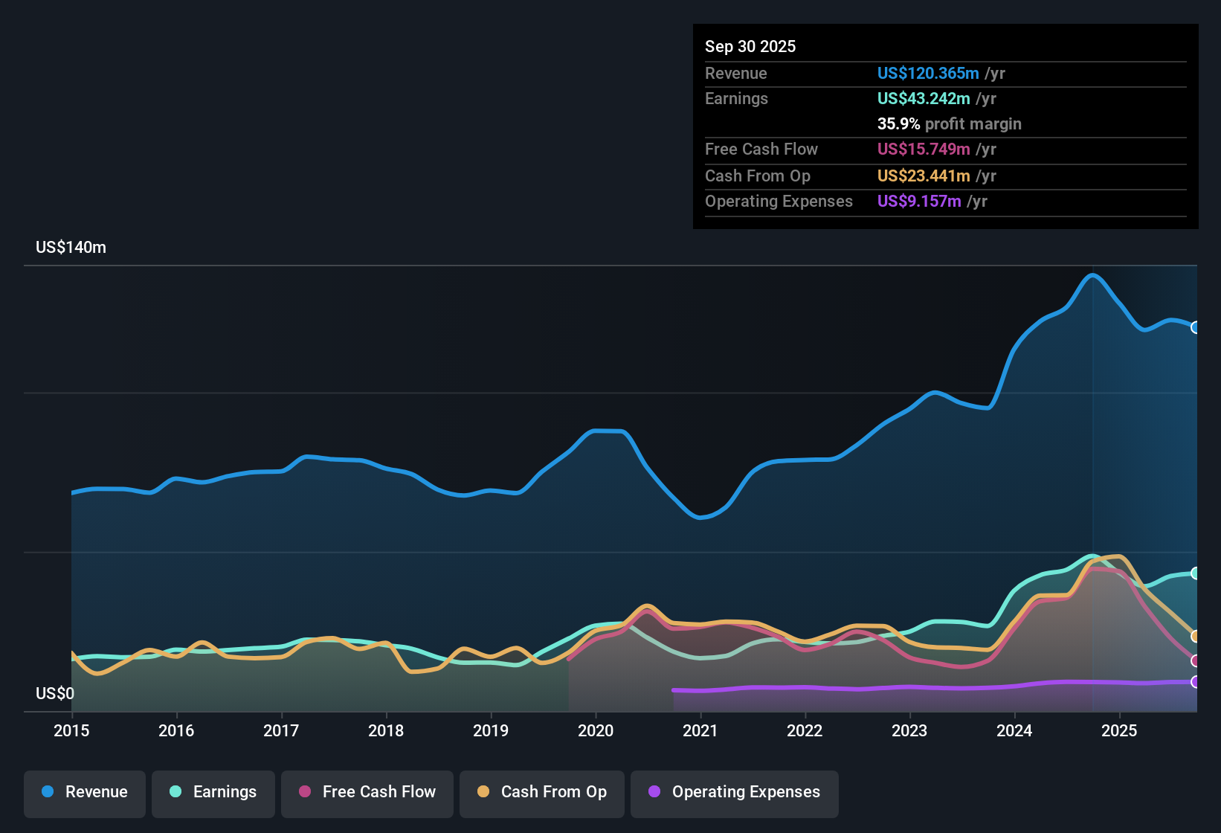Screen dimensions: 1221x833
Task: Click the orange Cash From Op dot icon
Action: click(483, 792)
